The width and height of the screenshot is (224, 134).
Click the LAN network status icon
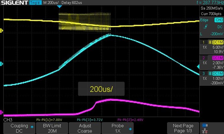(205, 131)
